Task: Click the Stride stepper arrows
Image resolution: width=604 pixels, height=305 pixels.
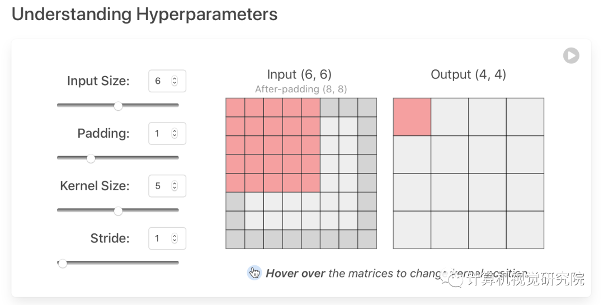Action: click(x=174, y=238)
